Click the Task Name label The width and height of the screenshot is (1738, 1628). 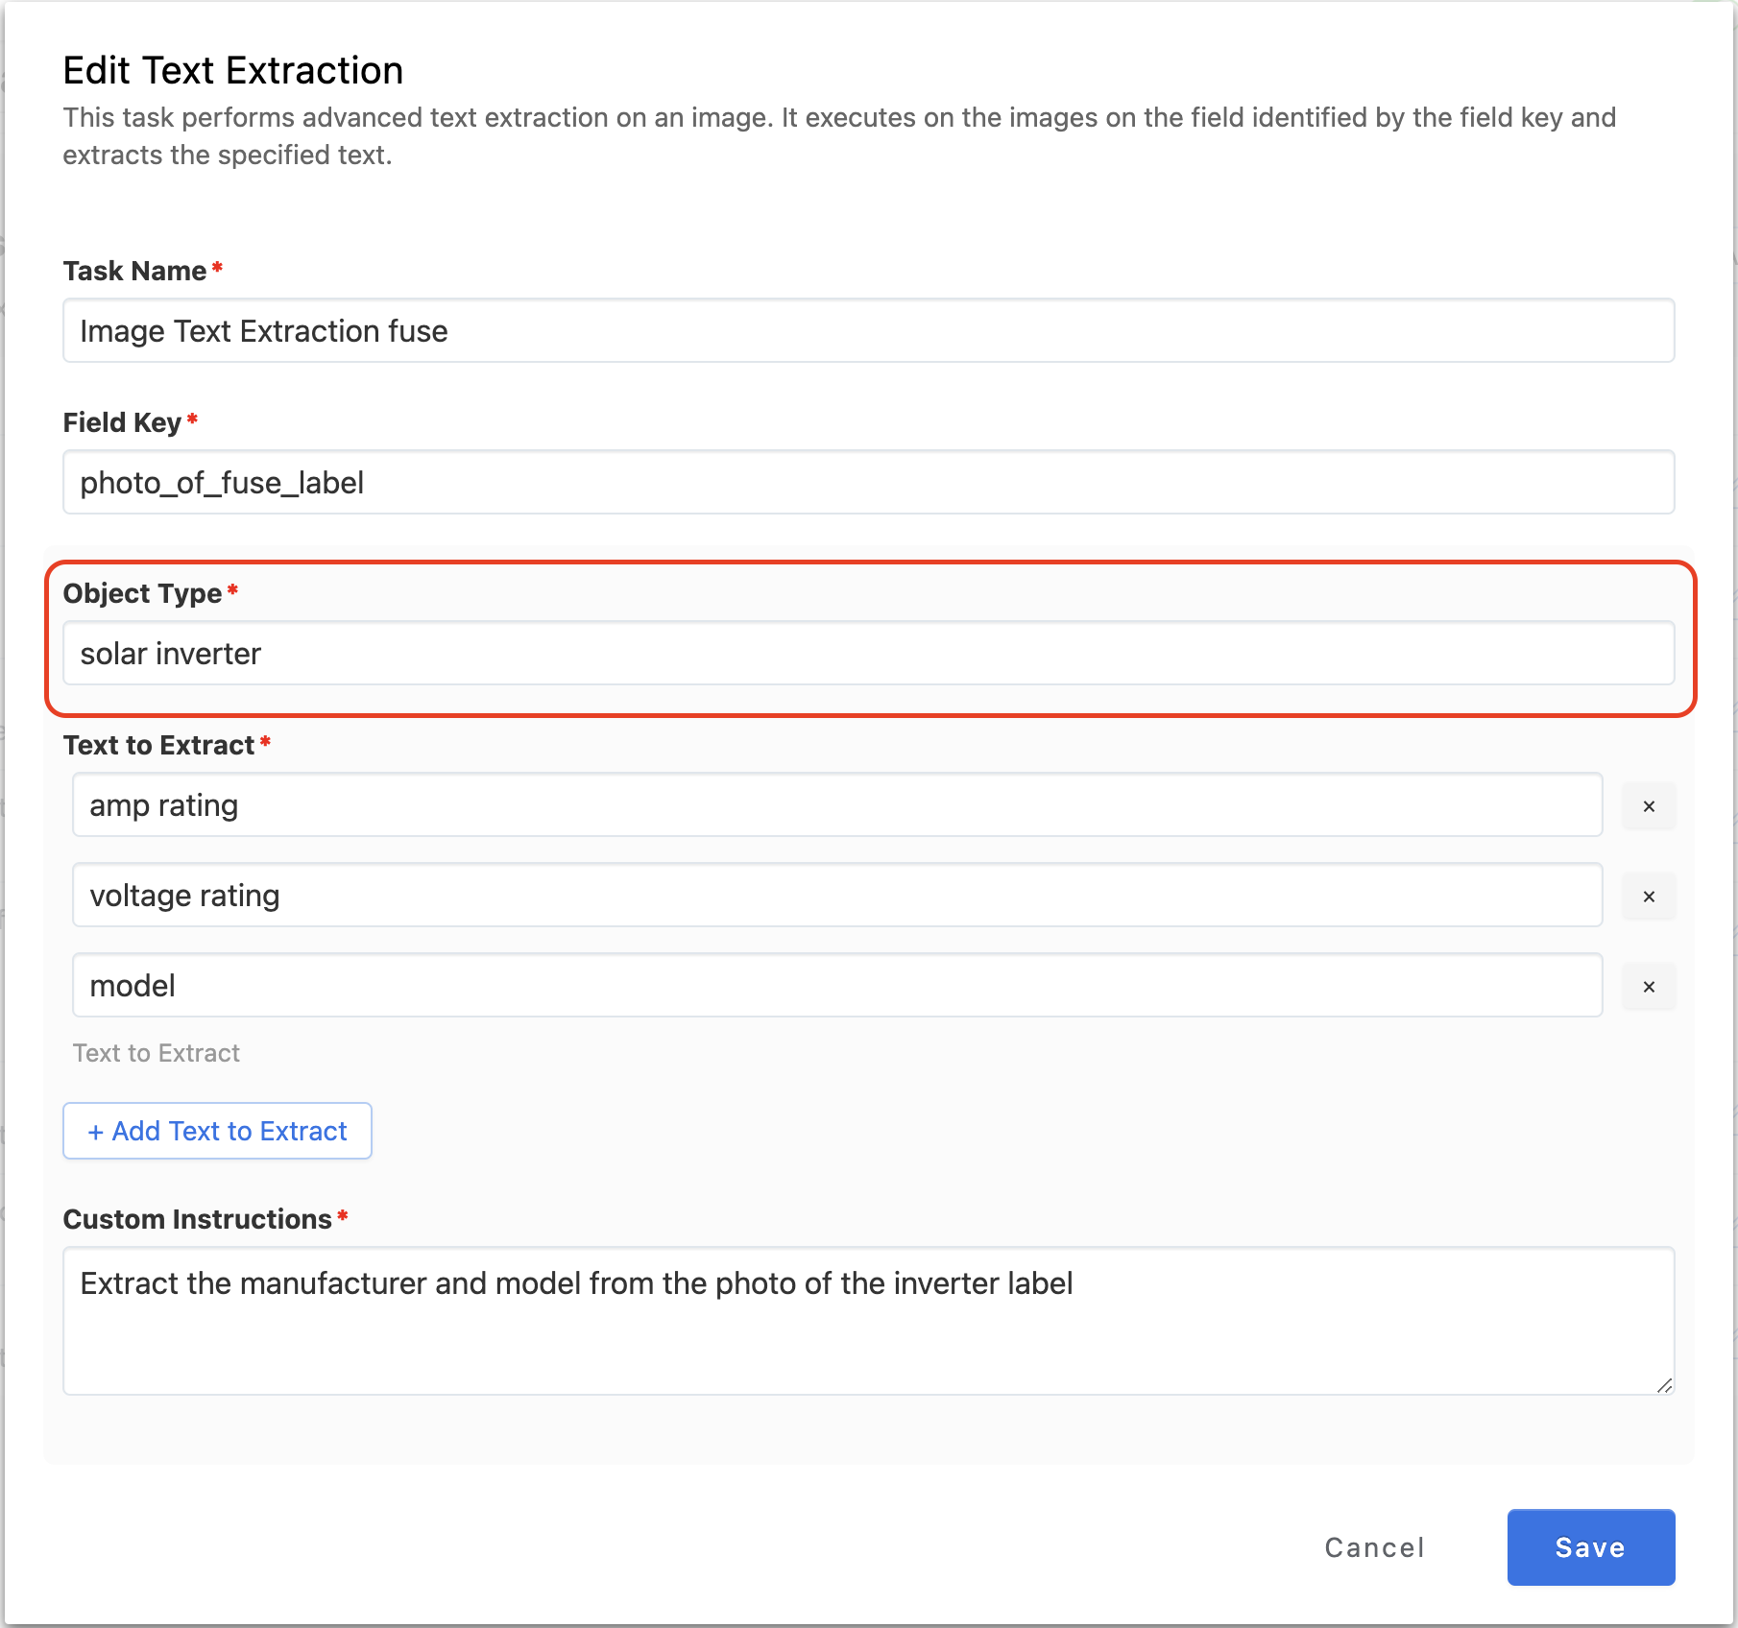(134, 271)
